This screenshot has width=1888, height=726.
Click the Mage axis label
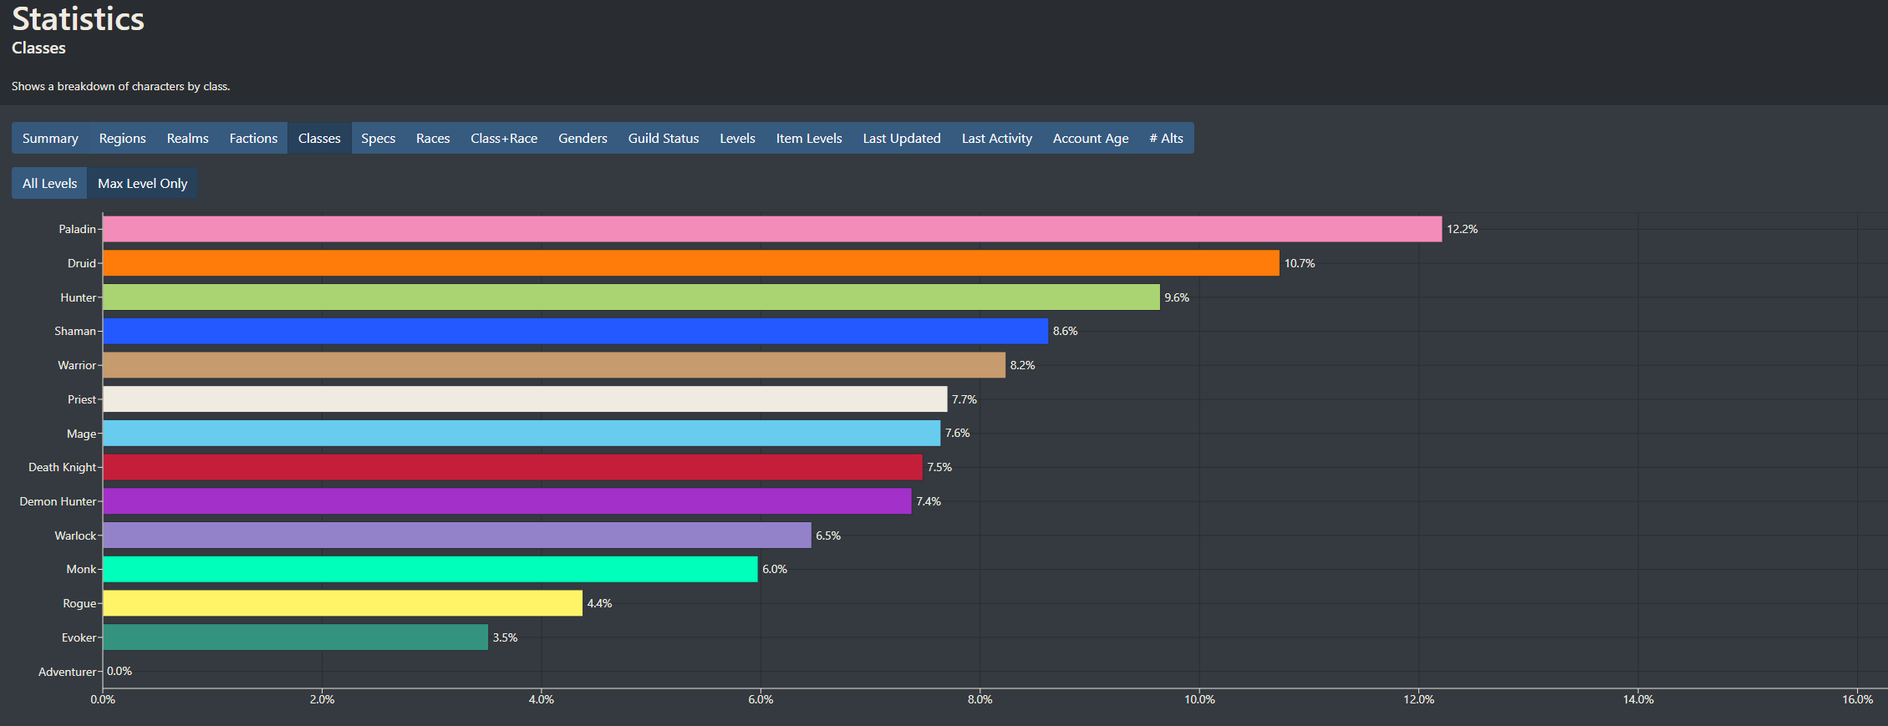[x=81, y=434]
